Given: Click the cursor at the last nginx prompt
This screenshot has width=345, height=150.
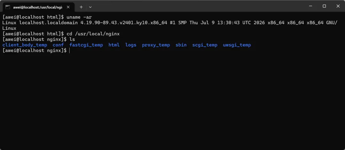Looking at the screenshot, I should pyautogui.click(x=70, y=51).
